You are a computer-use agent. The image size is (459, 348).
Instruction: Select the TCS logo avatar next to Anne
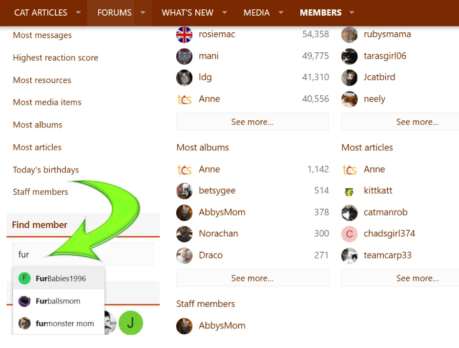(184, 99)
